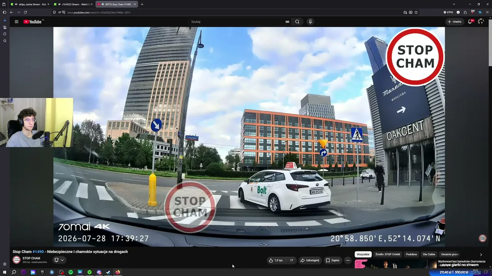Click the Udostępnij share button
Image resolution: width=492 pixels, height=276 pixels.
pos(309,260)
